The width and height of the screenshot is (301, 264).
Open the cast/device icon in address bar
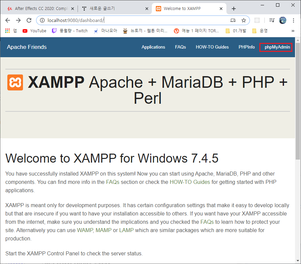coord(233,20)
